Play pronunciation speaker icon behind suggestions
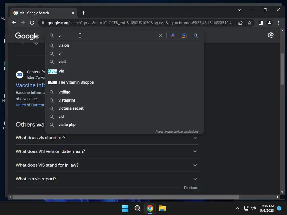Screen dimensions: 287x215 36,43
